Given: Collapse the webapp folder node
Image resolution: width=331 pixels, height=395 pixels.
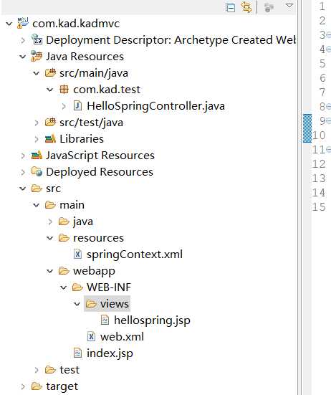Looking at the screenshot, I should [x=50, y=271].
